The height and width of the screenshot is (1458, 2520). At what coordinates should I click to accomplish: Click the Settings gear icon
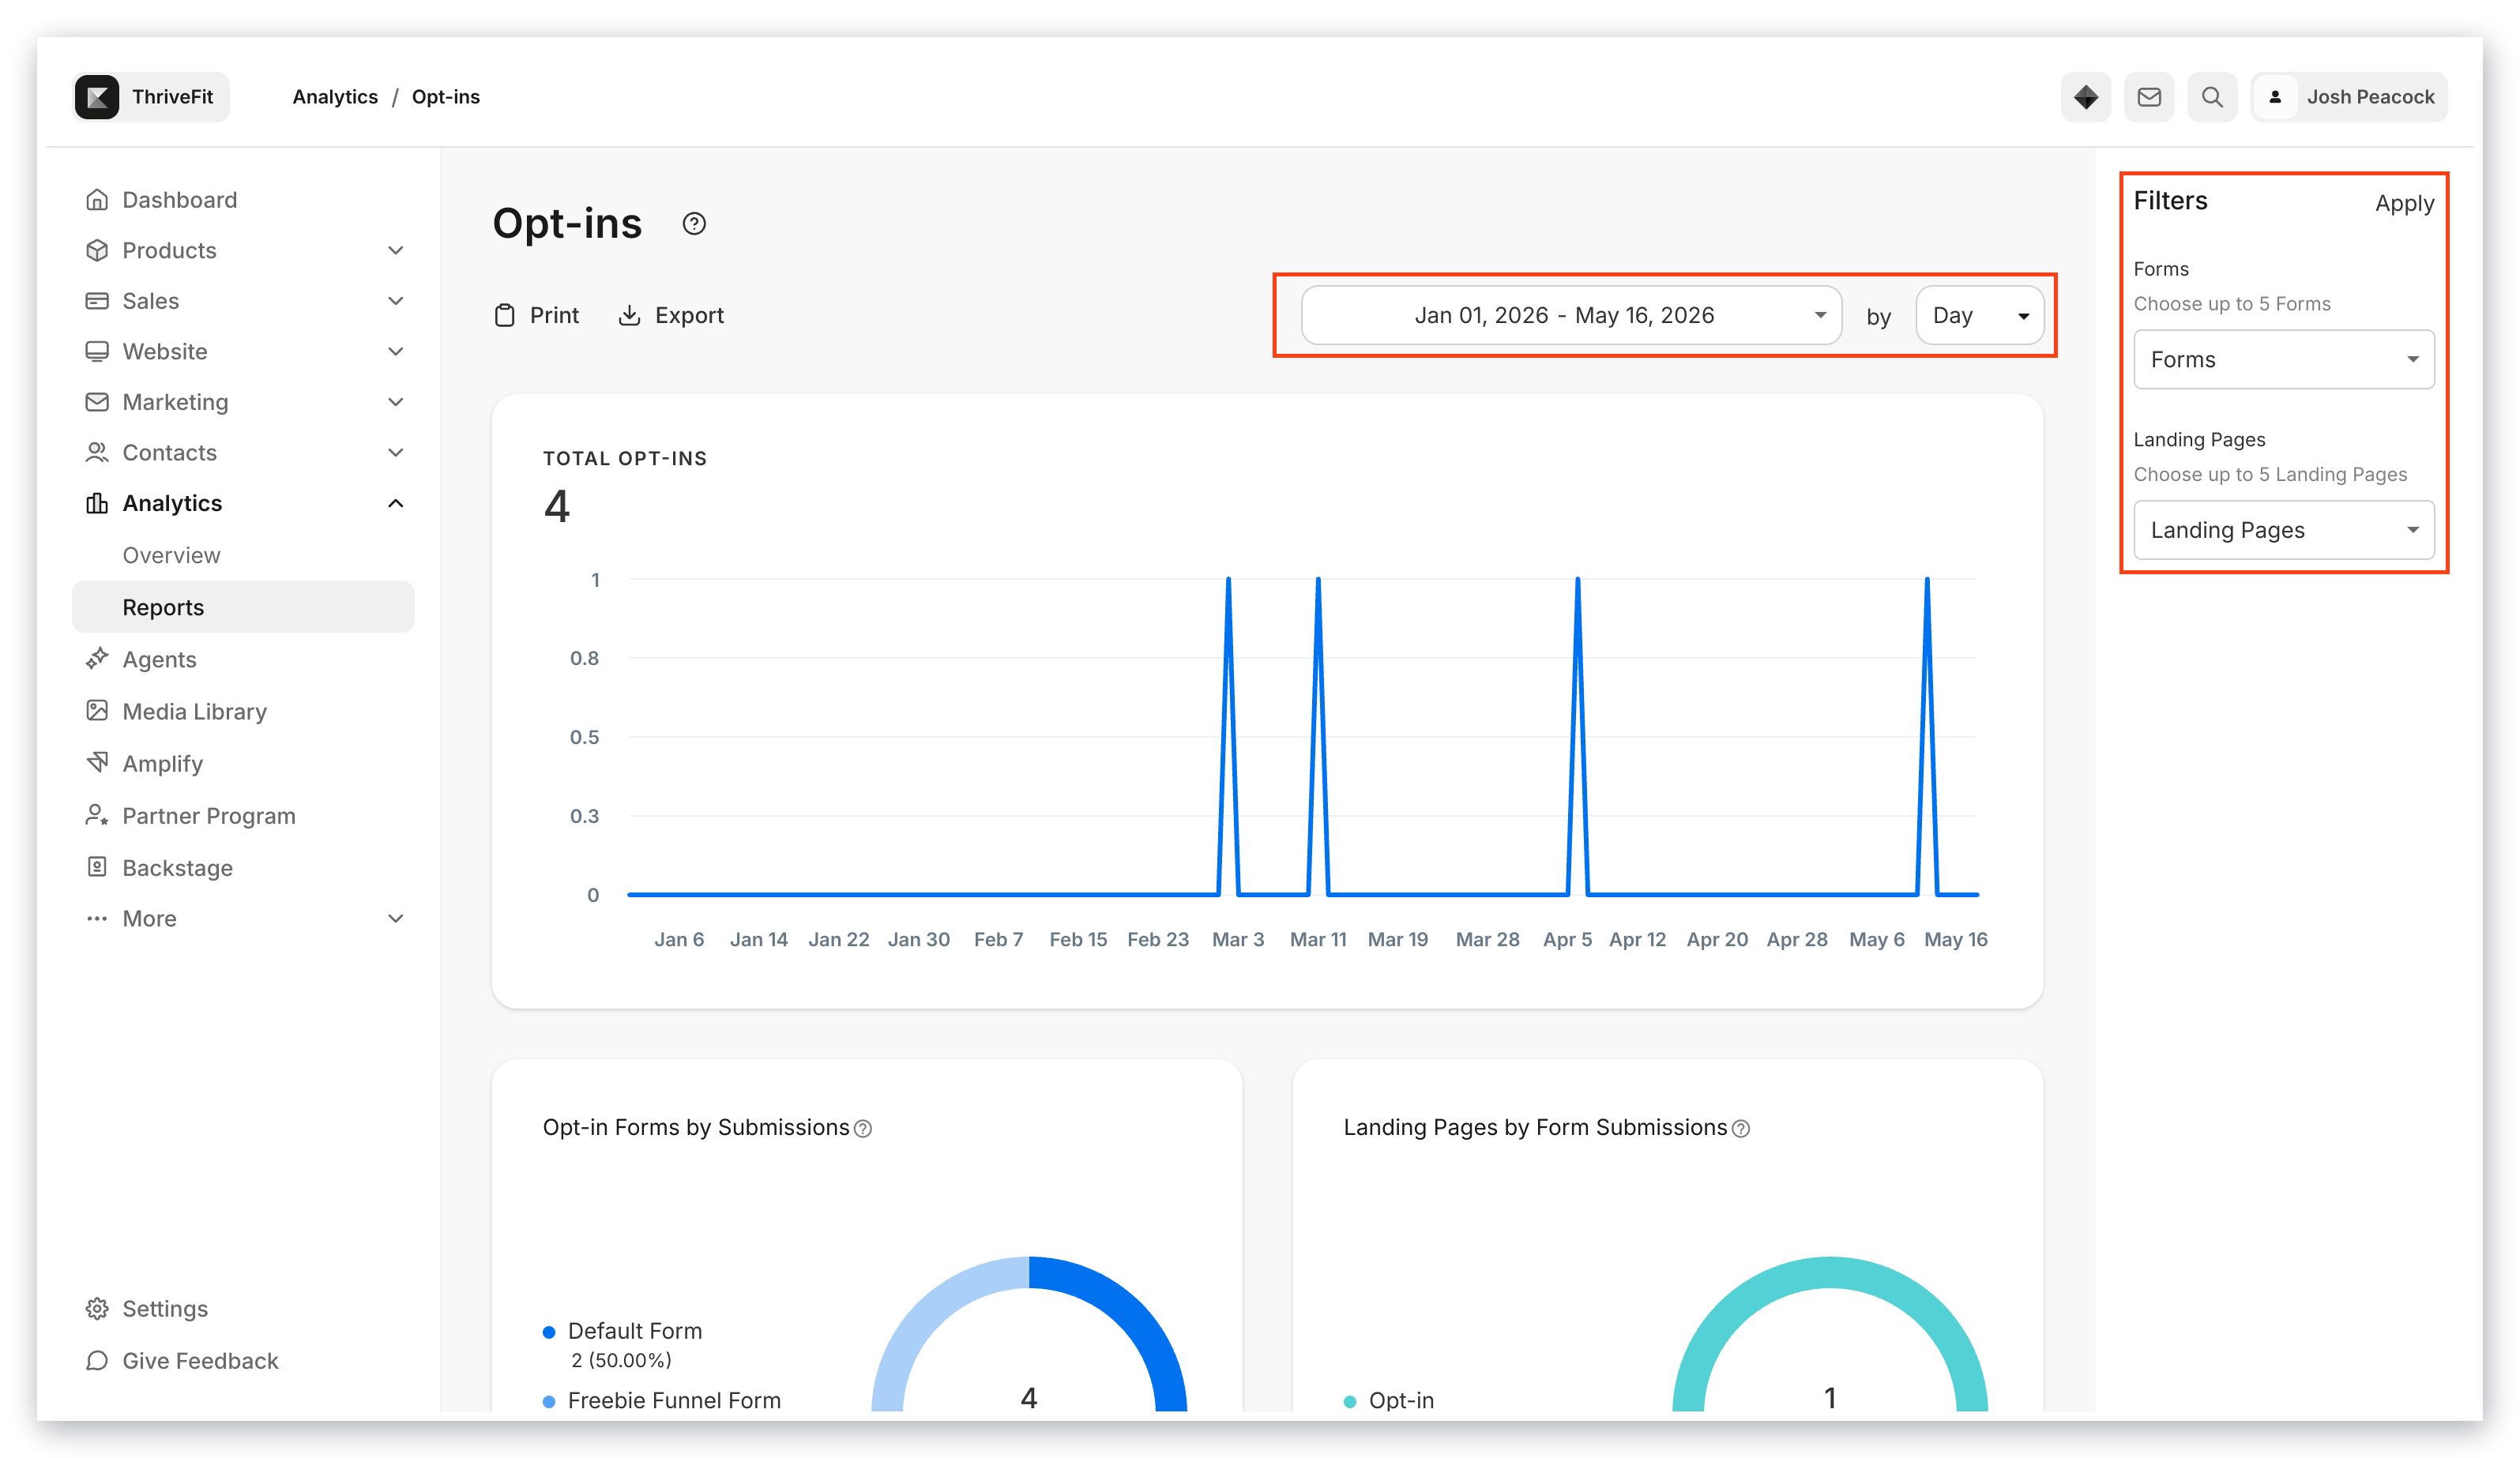pos(97,1308)
